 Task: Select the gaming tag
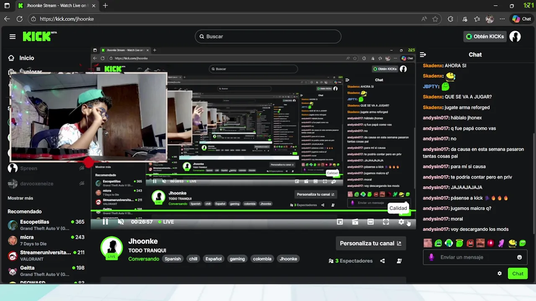click(x=237, y=259)
